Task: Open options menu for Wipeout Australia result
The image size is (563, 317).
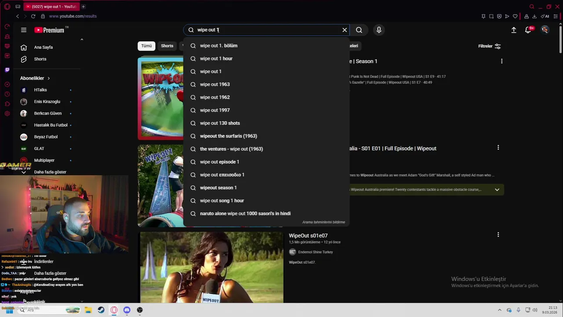Action: [x=498, y=147]
